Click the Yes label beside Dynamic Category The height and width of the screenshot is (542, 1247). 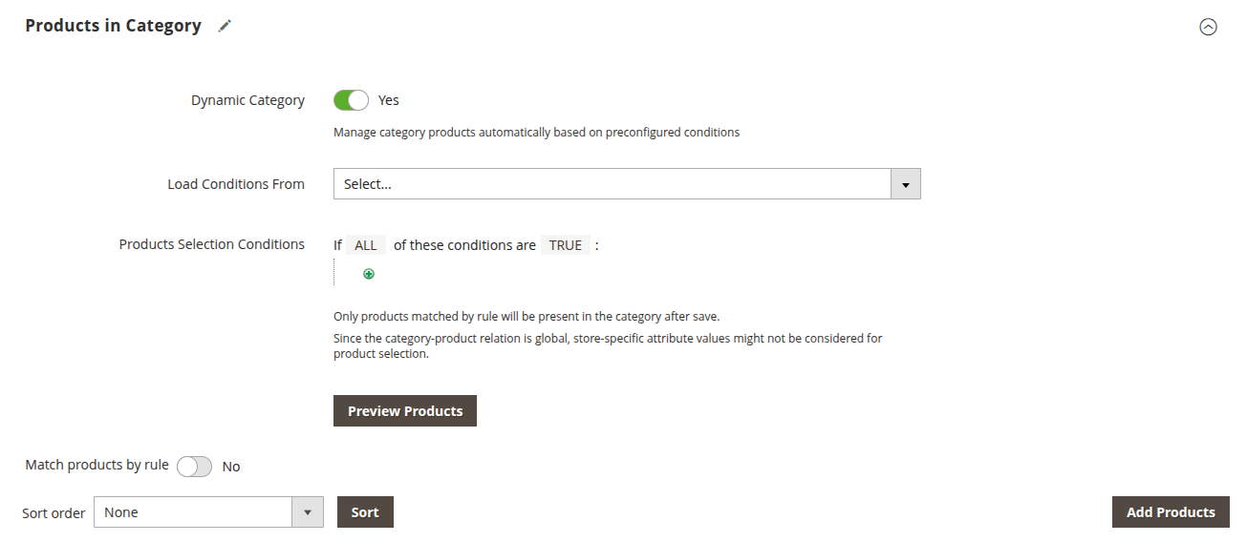coord(389,100)
